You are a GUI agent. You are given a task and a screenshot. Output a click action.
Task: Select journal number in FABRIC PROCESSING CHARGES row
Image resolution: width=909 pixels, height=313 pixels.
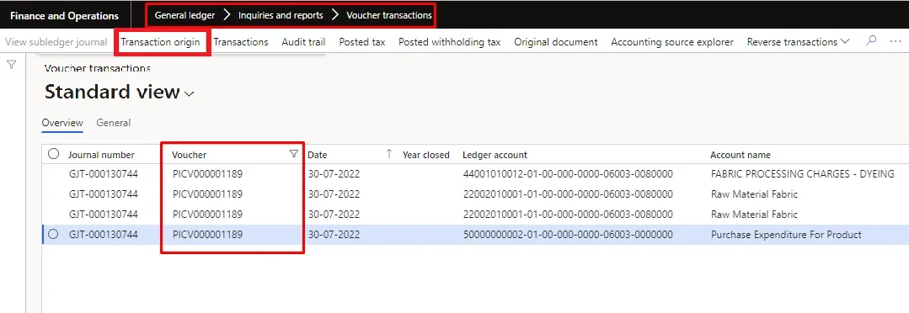(103, 173)
